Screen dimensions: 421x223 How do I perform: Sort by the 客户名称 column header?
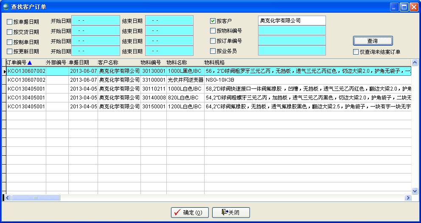click(108, 63)
